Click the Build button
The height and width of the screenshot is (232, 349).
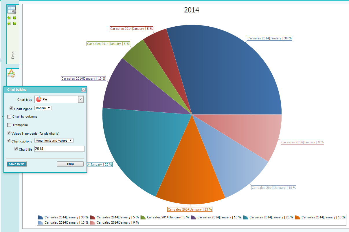(x=70, y=164)
